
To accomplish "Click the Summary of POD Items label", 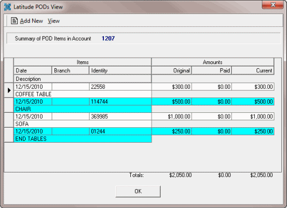I will click(x=53, y=38).
